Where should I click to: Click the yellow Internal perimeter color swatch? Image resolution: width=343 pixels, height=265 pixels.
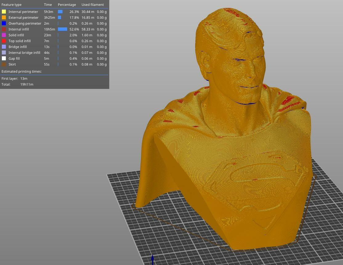[4, 12]
